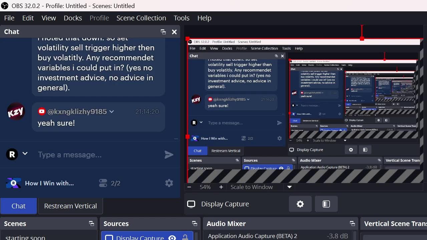Focus the 'Type a message...' field
Viewport: 427px width, 240px height.
click(x=98, y=155)
